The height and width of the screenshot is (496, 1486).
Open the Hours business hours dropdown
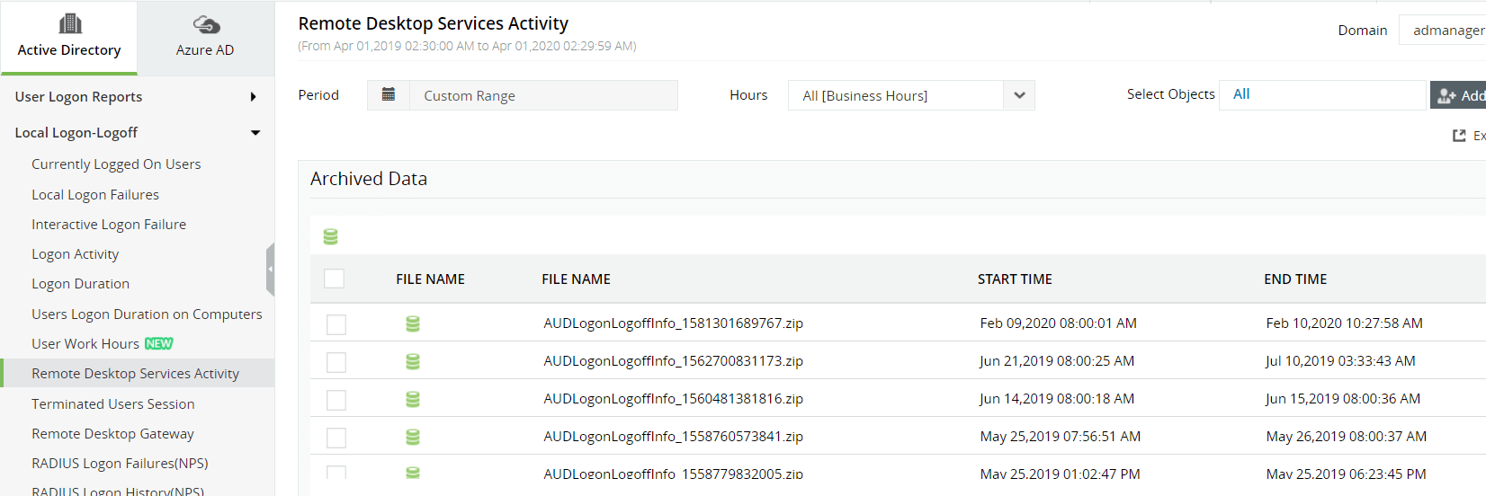(x=1018, y=95)
